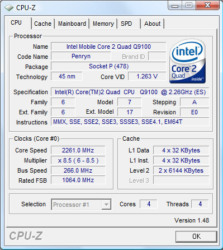Click the maximize window button

pyautogui.click(x=188, y=6)
